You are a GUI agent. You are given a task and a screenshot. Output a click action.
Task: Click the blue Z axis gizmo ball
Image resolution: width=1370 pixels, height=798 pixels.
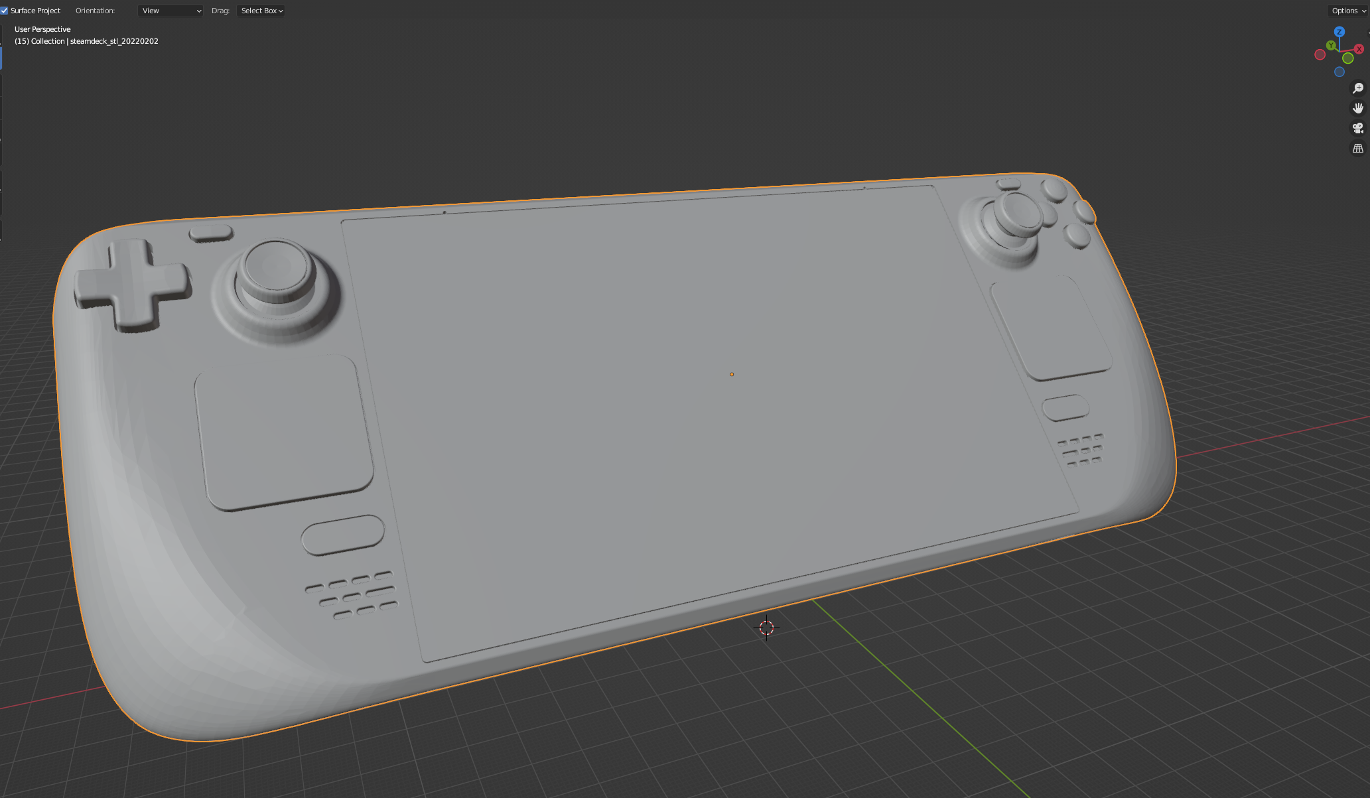click(x=1339, y=32)
